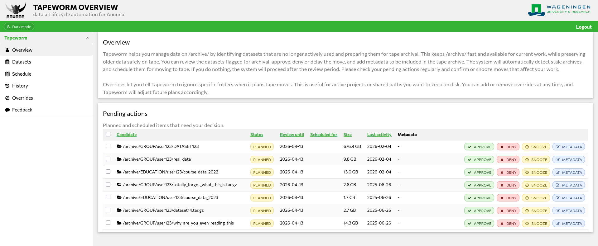
Task: Log out using the Logout link
Action: pyautogui.click(x=583, y=27)
